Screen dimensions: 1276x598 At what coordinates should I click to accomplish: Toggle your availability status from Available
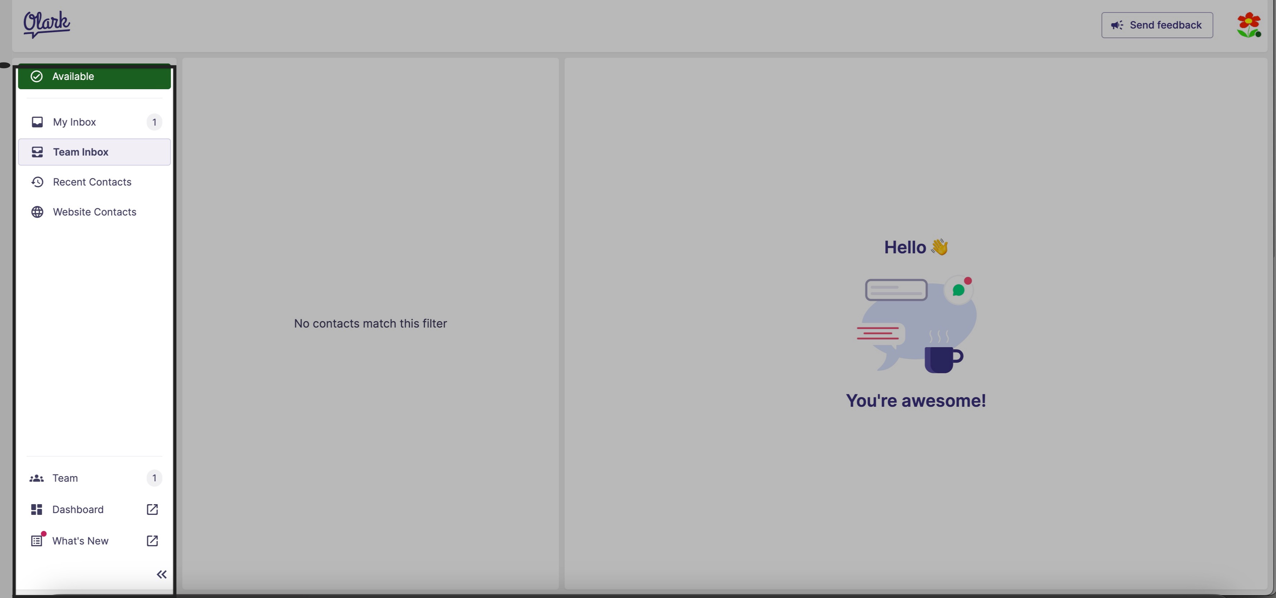(94, 77)
